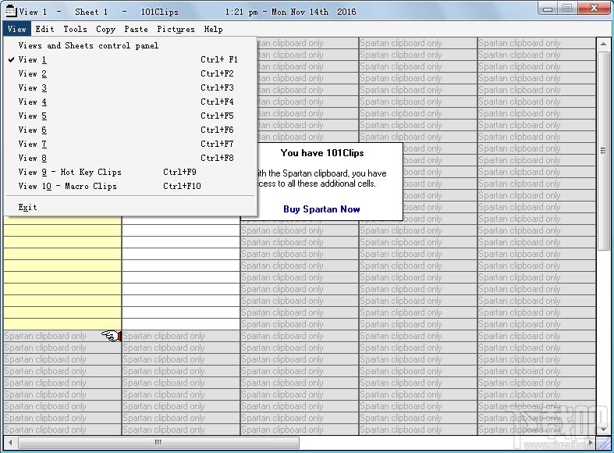Open the Paste menu

(x=136, y=29)
